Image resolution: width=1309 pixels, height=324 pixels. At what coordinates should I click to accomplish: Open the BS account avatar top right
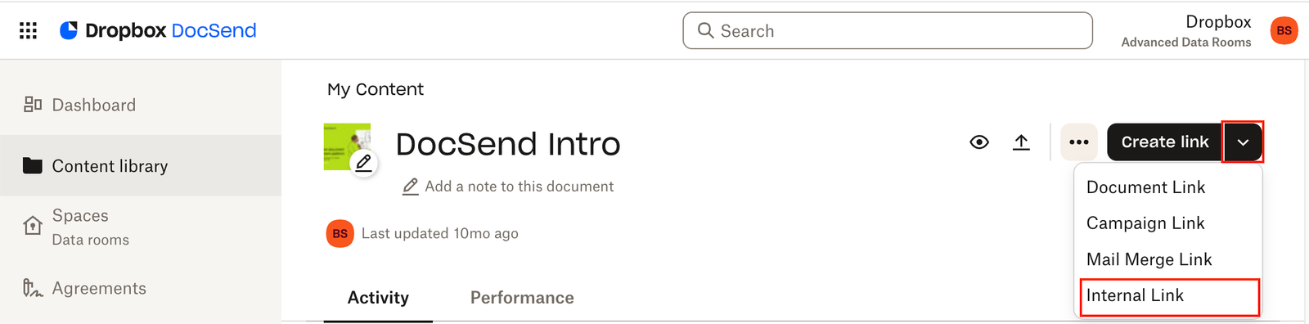[x=1284, y=30]
